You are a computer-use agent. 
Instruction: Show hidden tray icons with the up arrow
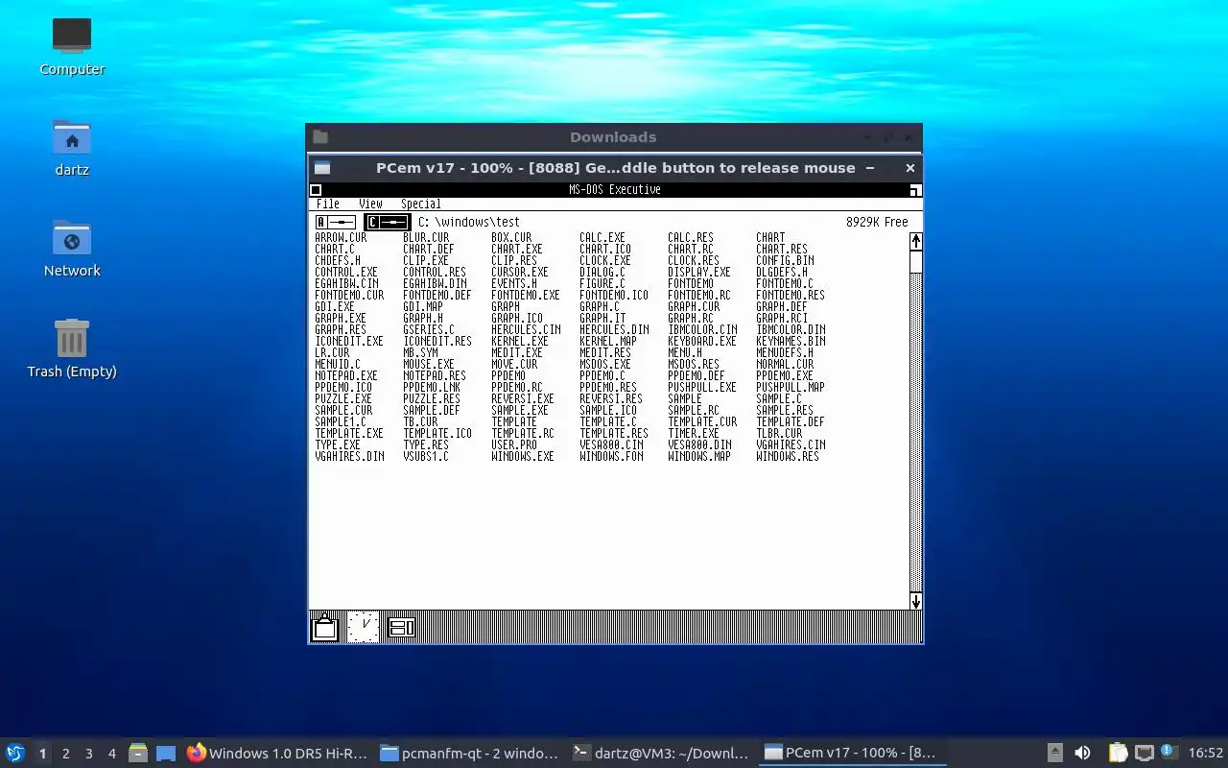pyautogui.click(x=1055, y=754)
